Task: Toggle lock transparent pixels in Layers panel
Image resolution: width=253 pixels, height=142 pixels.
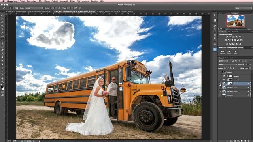Action: point(225,68)
